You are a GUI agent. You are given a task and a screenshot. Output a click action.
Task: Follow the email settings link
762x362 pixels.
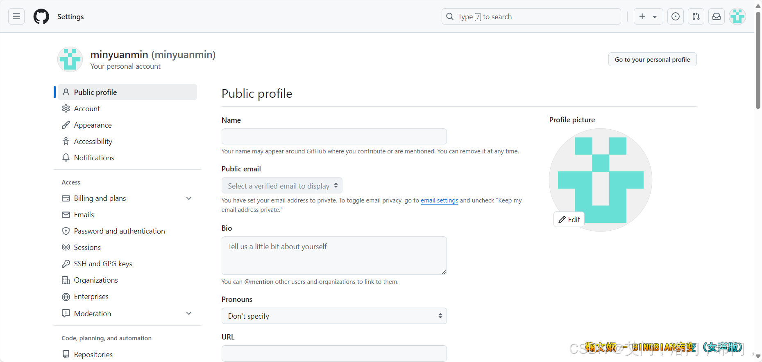[x=439, y=200]
